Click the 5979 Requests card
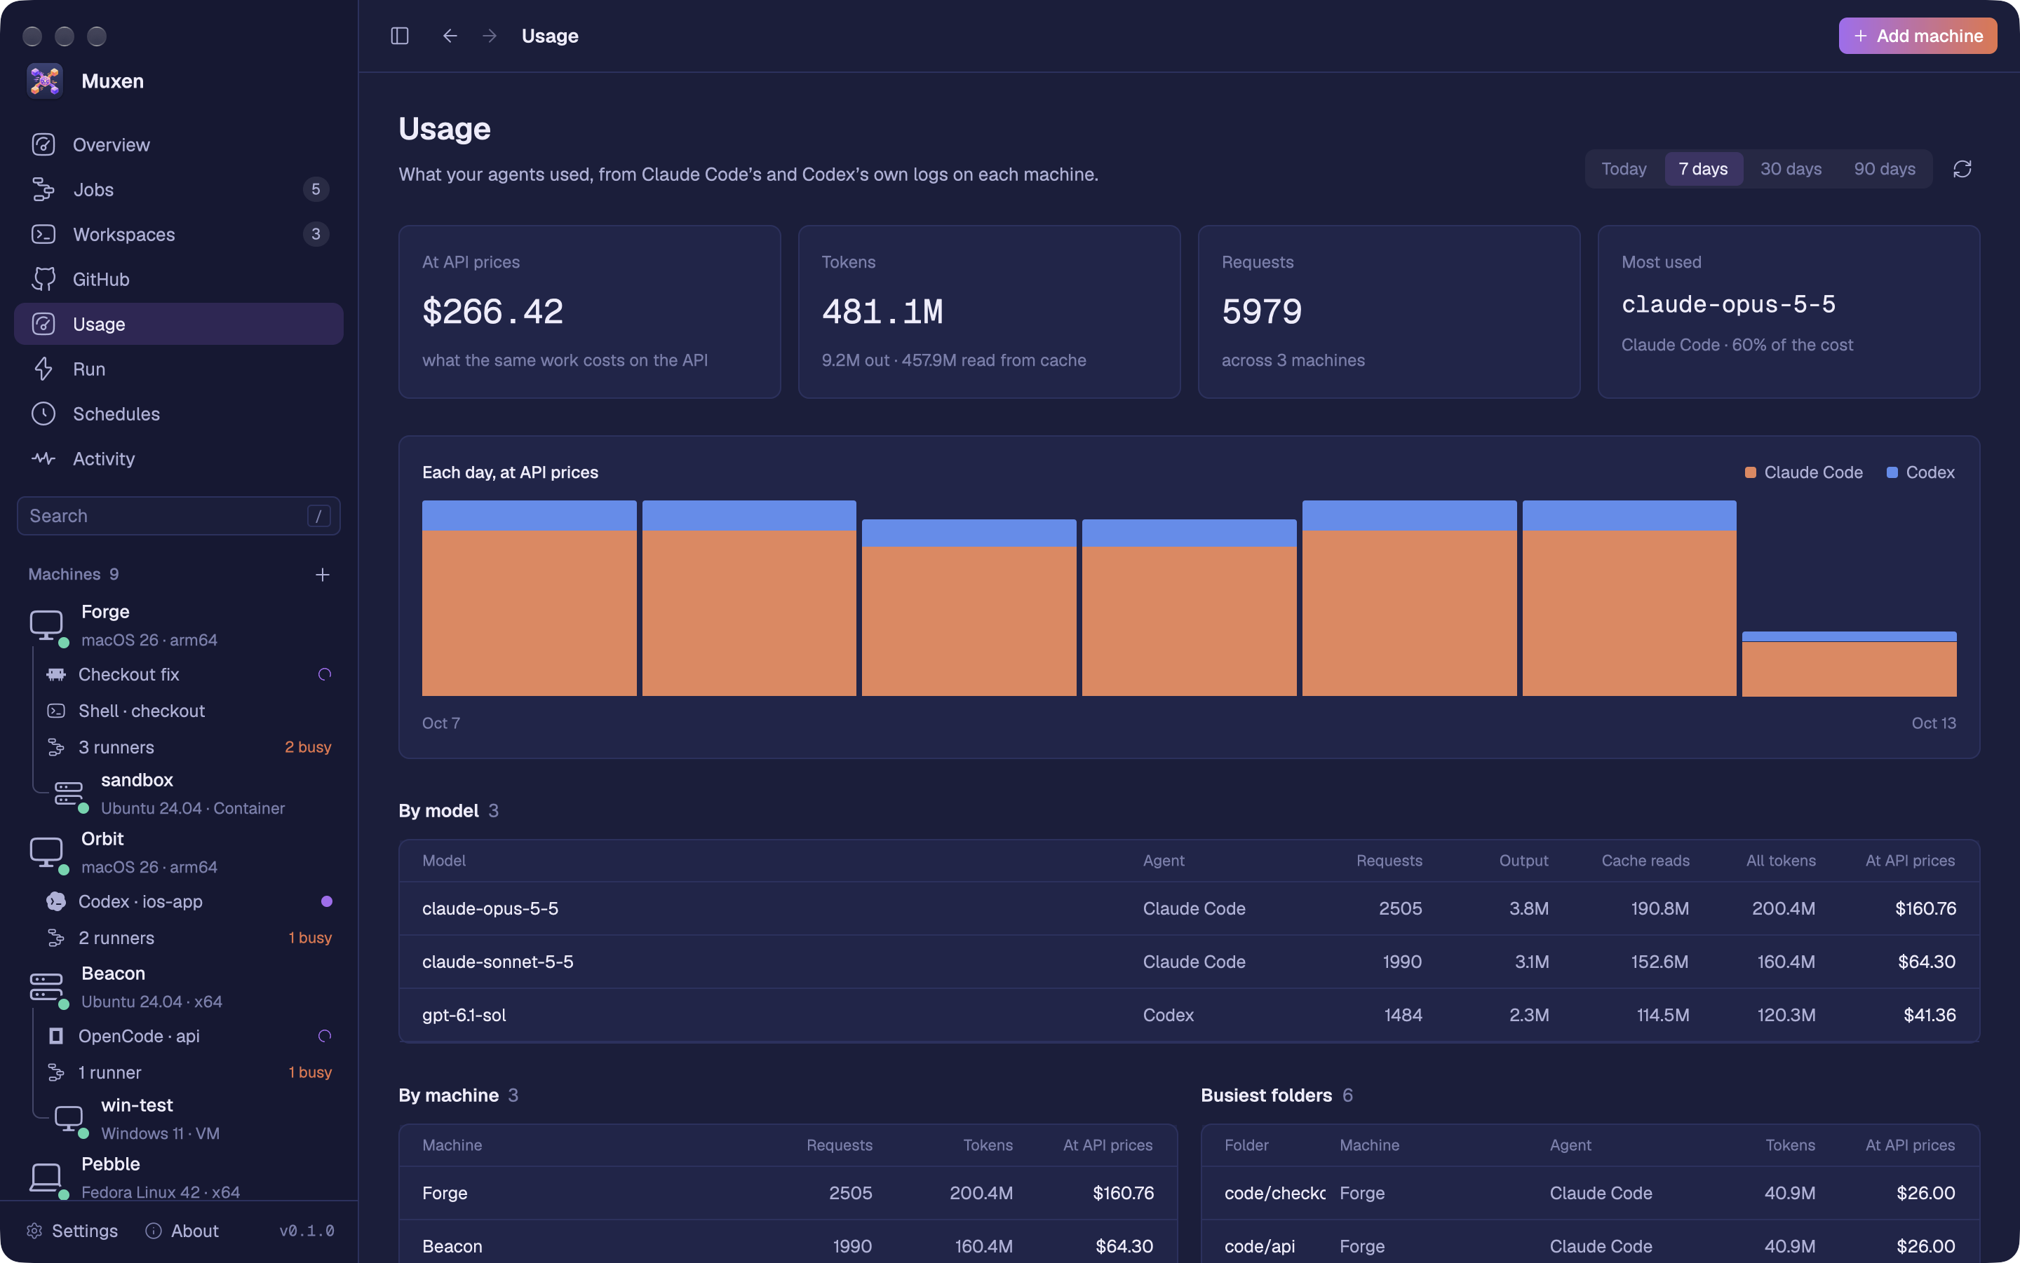 click(x=1389, y=312)
